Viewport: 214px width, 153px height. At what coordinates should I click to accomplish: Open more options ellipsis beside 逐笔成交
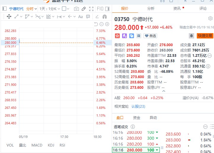[205, 127]
